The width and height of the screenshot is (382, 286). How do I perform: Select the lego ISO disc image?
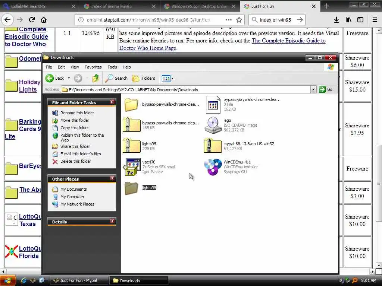213,125
